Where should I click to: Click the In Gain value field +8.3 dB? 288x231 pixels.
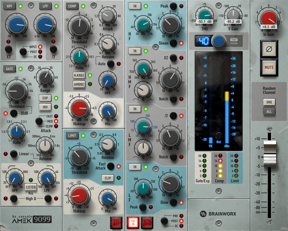[x=269, y=27]
